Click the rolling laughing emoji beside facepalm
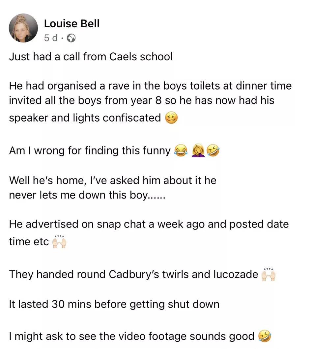 pyautogui.click(x=213, y=151)
